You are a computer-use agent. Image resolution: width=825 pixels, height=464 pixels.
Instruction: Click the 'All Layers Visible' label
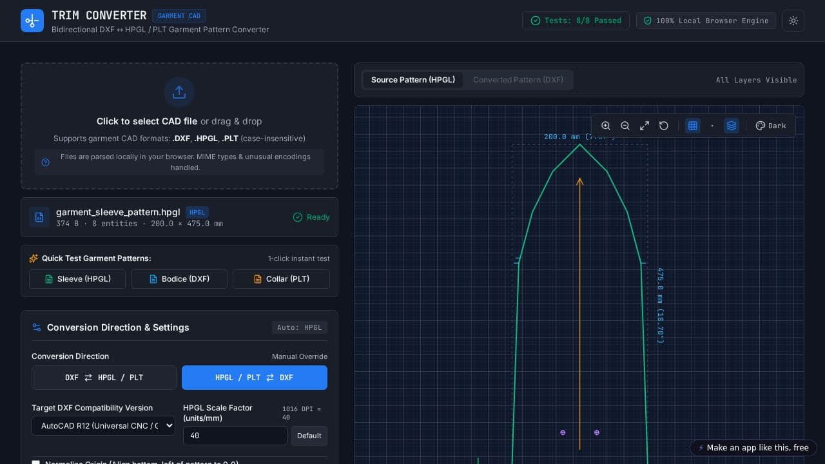point(757,80)
